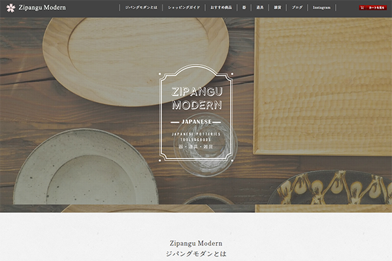Select おすすめ商品 in the navigation bar
The width and height of the screenshot is (392, 261).
click(221, 7)
